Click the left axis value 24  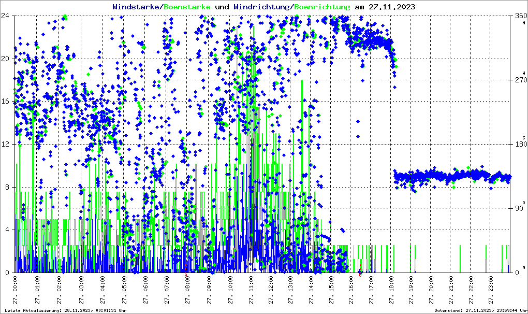[6, 16]
